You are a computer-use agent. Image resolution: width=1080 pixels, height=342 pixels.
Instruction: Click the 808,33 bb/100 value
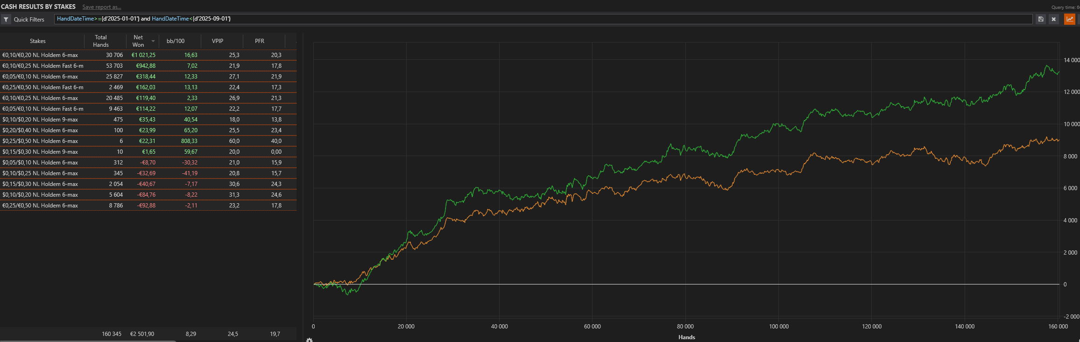pyautogui.click(x=189, y=141)
